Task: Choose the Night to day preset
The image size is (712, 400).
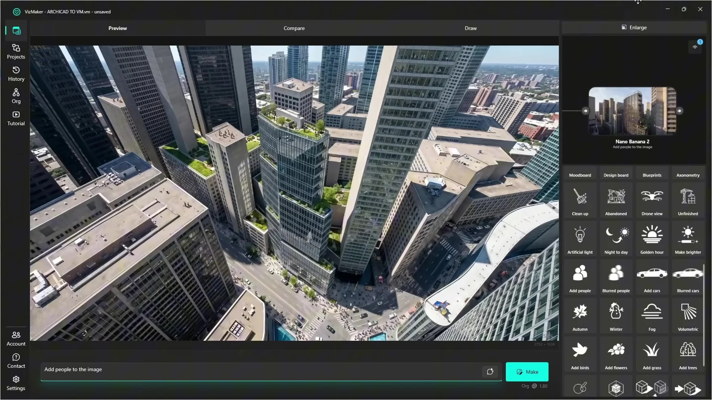Action: (x=616, y=239)
